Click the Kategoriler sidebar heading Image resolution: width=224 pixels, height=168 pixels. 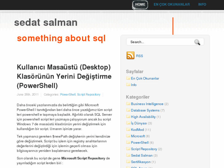coord(138,97)
